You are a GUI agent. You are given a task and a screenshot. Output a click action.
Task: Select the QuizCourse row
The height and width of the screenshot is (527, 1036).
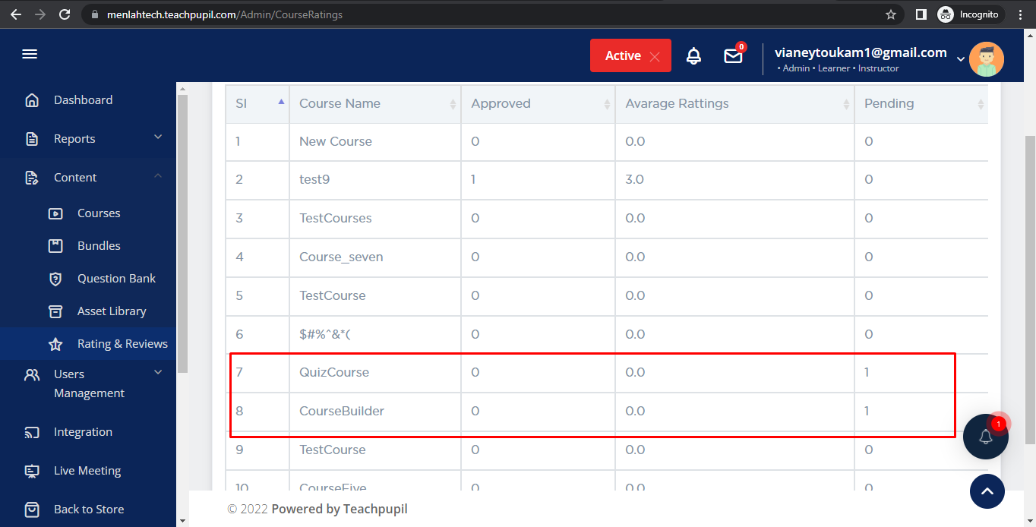(334, 373)
